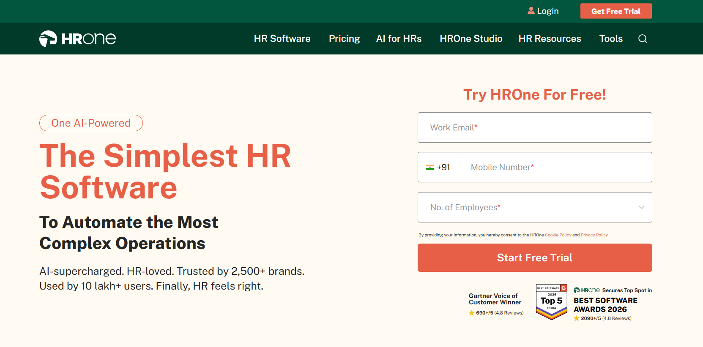Expand the No. of Employees dropdown
The height and width of the screenshot is (347, 703).
coord(535,207)
